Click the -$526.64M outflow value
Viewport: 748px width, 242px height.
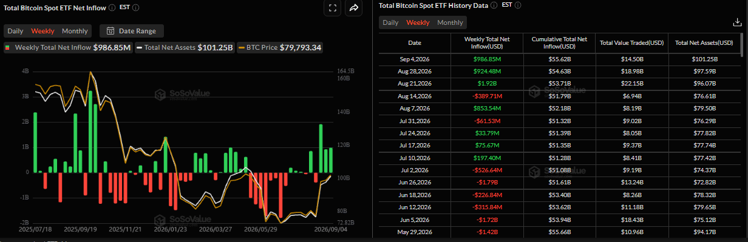(x=487, y=170)
